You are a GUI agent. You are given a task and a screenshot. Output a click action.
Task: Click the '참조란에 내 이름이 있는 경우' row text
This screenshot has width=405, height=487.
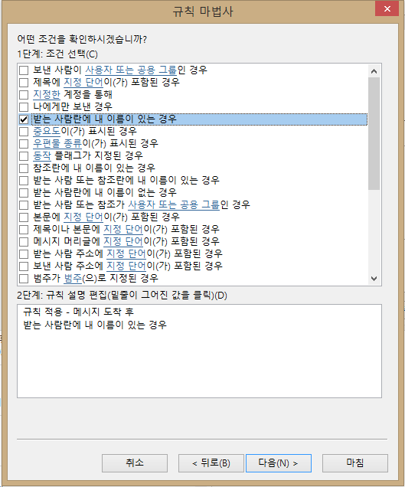tap(94, 168)
